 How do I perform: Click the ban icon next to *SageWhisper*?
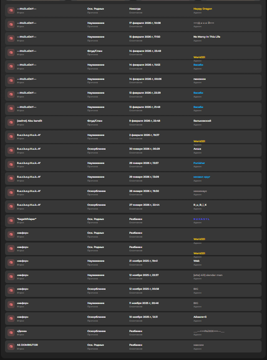click(x=11, y=220)
